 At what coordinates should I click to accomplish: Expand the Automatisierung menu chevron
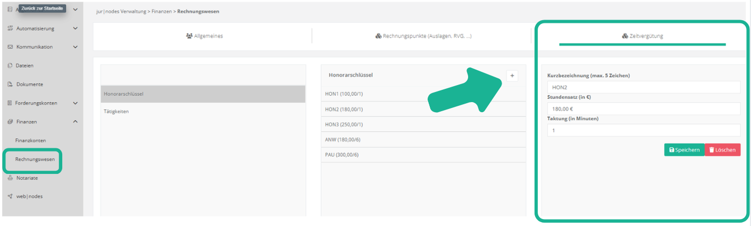75,29
